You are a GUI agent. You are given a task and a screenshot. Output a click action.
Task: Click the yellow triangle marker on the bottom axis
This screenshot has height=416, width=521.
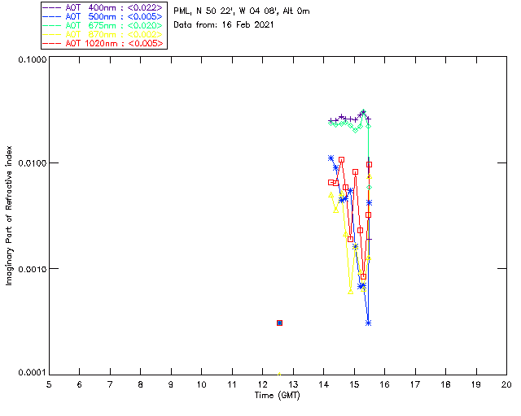(x=279, y=374)
